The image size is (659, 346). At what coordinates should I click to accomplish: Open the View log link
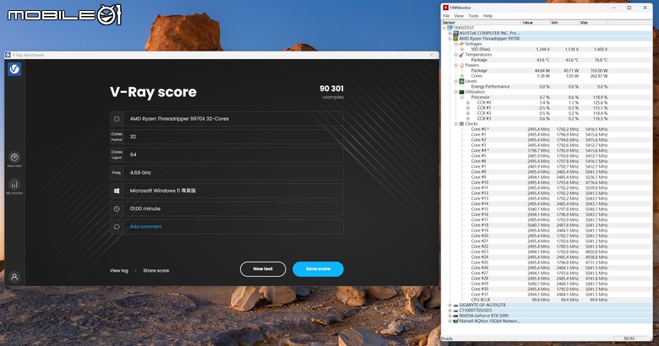point(119,271)
